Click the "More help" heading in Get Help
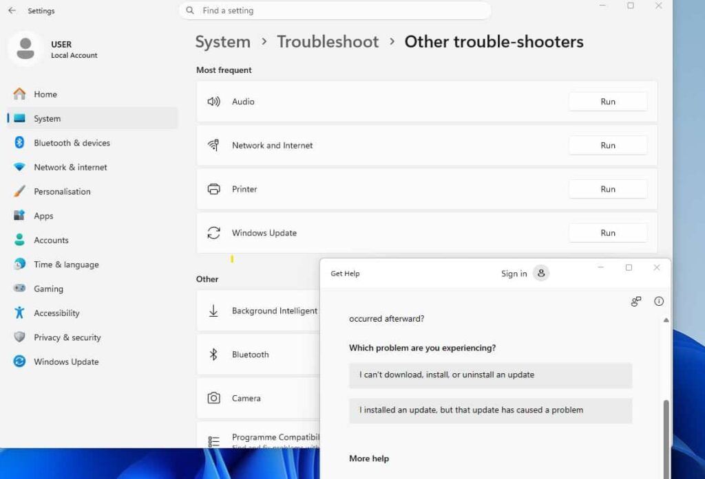 [x=369, y=458]
